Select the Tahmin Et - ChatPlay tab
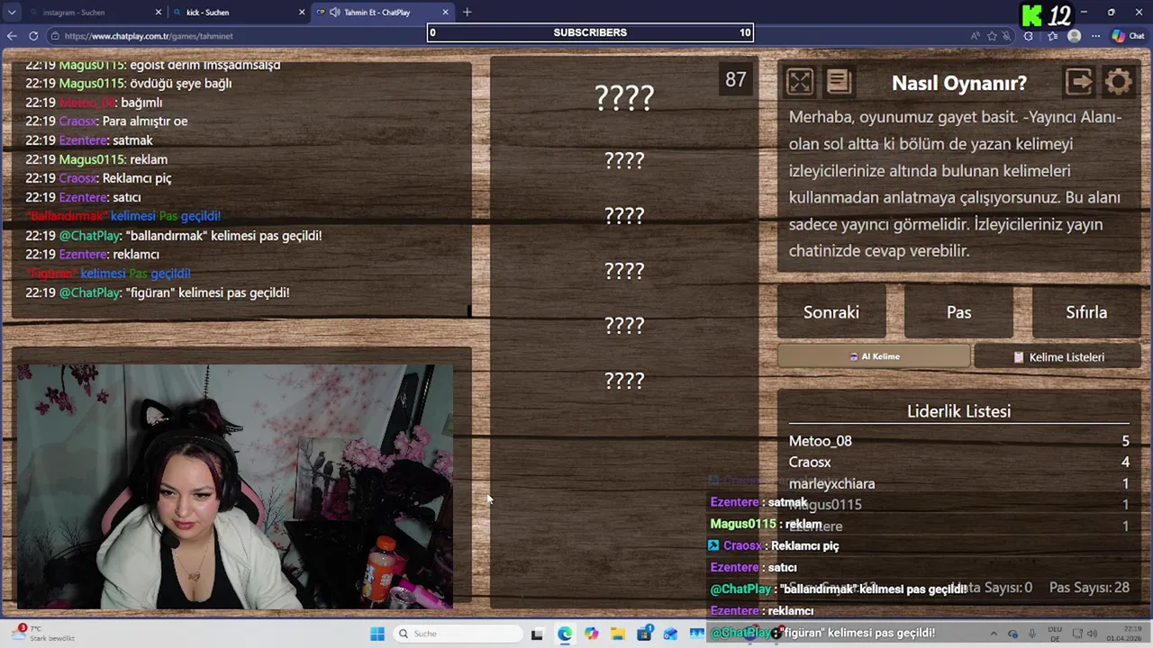 click(x=383, y=13)
